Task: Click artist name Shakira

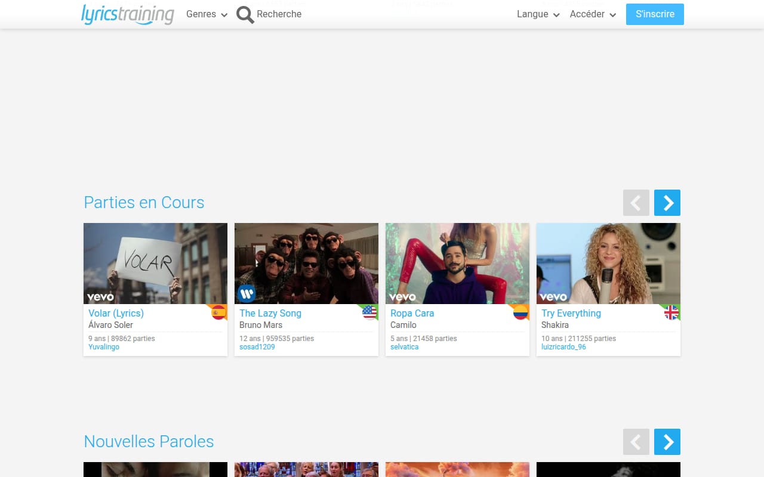Action: click(555, 325)
